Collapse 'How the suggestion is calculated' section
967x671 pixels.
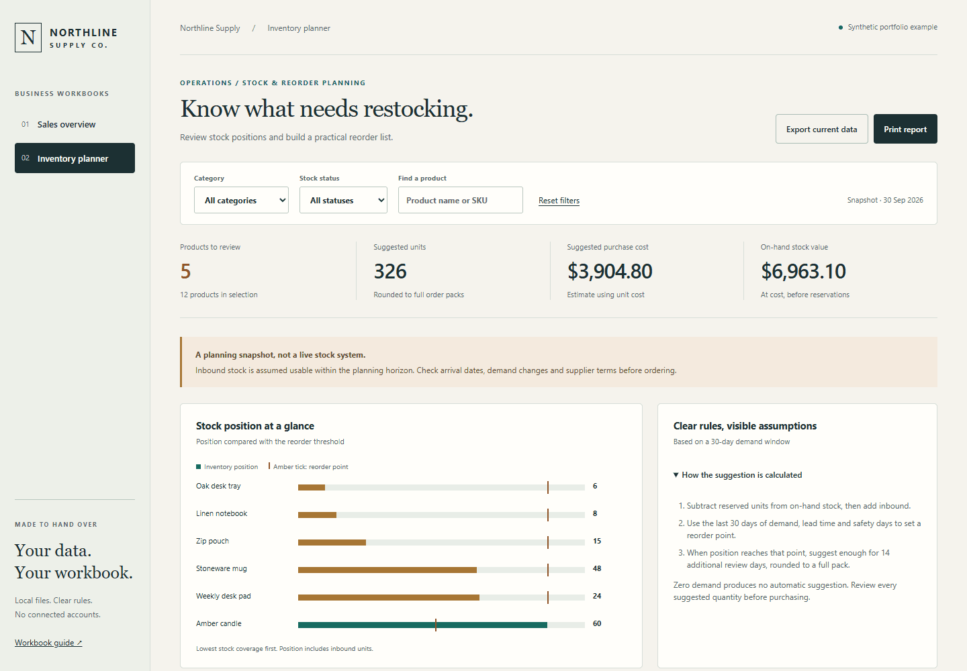click(738, 475)
